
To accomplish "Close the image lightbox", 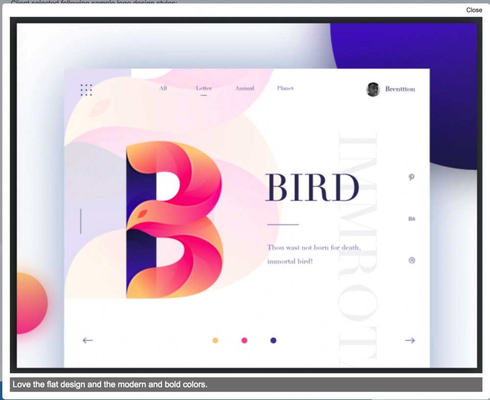I will click(x=474, y=10).
